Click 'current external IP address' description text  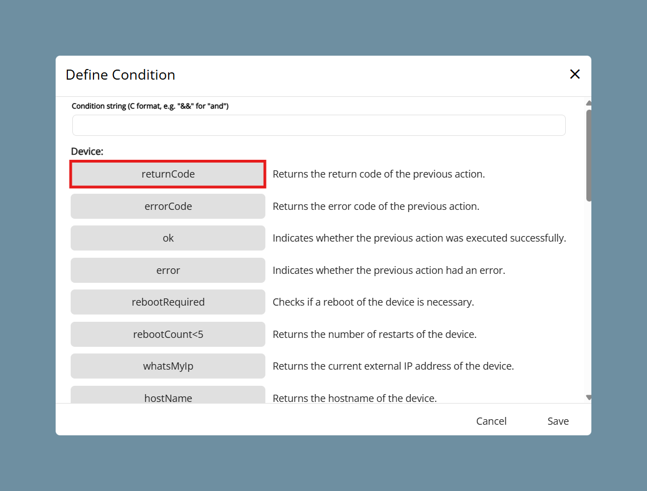pos(393,366)
